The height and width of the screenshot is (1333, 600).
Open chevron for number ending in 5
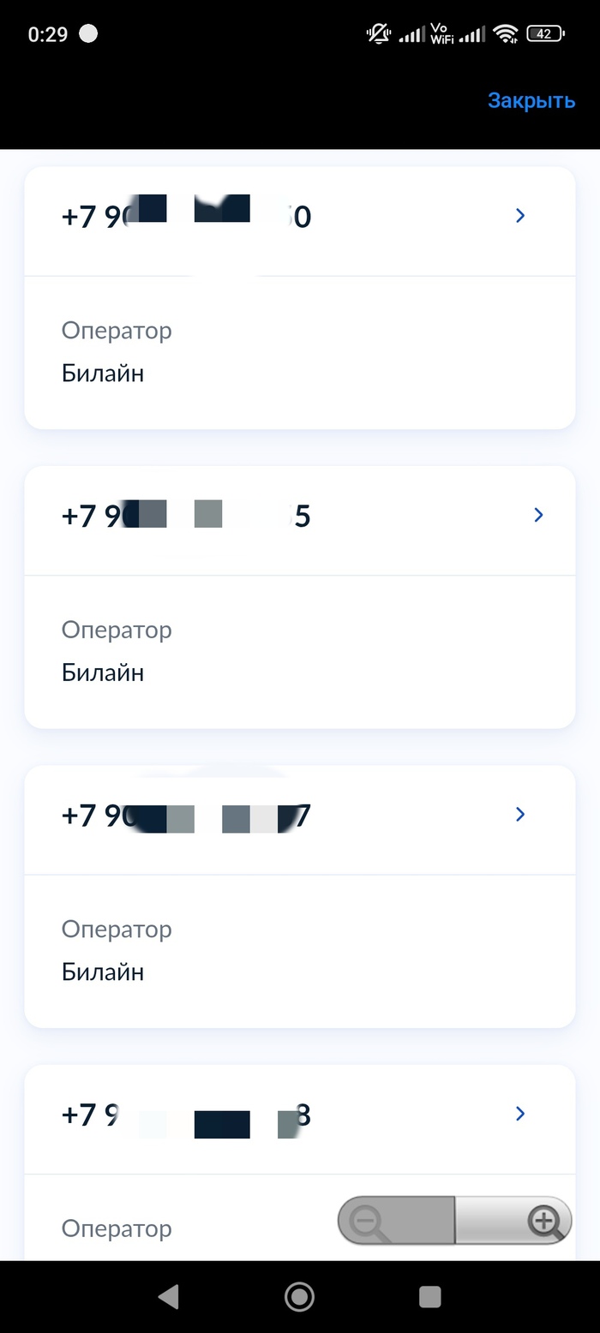click(x=538, y=515)
